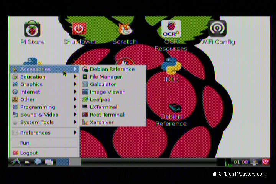This screenshot has height=184, width=276.
Task: Open the Sound & Video submenu
Action: coord(45,115)
